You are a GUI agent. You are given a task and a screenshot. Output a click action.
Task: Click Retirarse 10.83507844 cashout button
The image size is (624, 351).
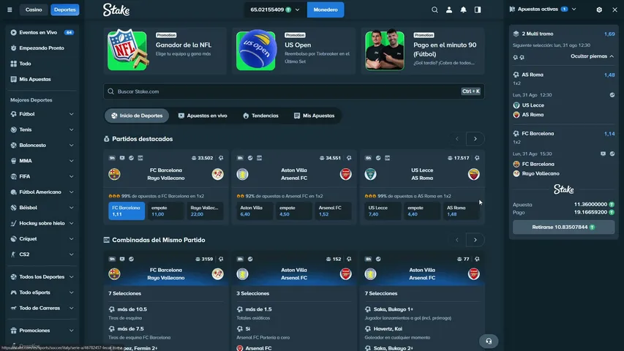click(x=563, y=227)
